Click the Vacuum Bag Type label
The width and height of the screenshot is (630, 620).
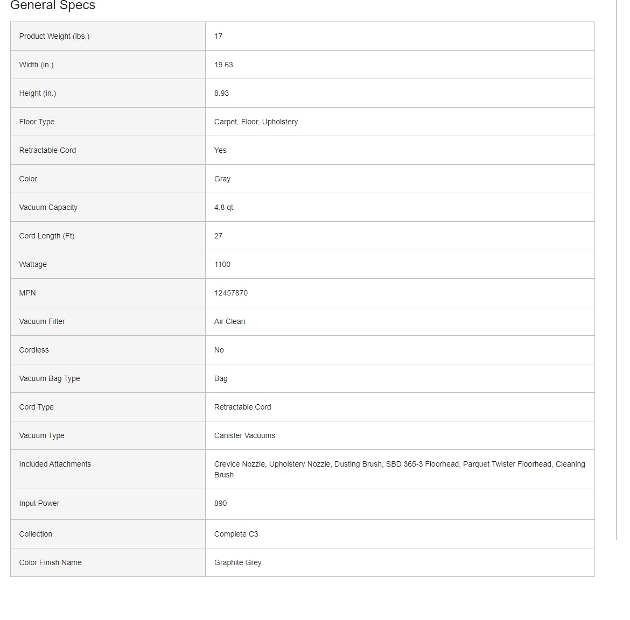(x=50, y=378)
